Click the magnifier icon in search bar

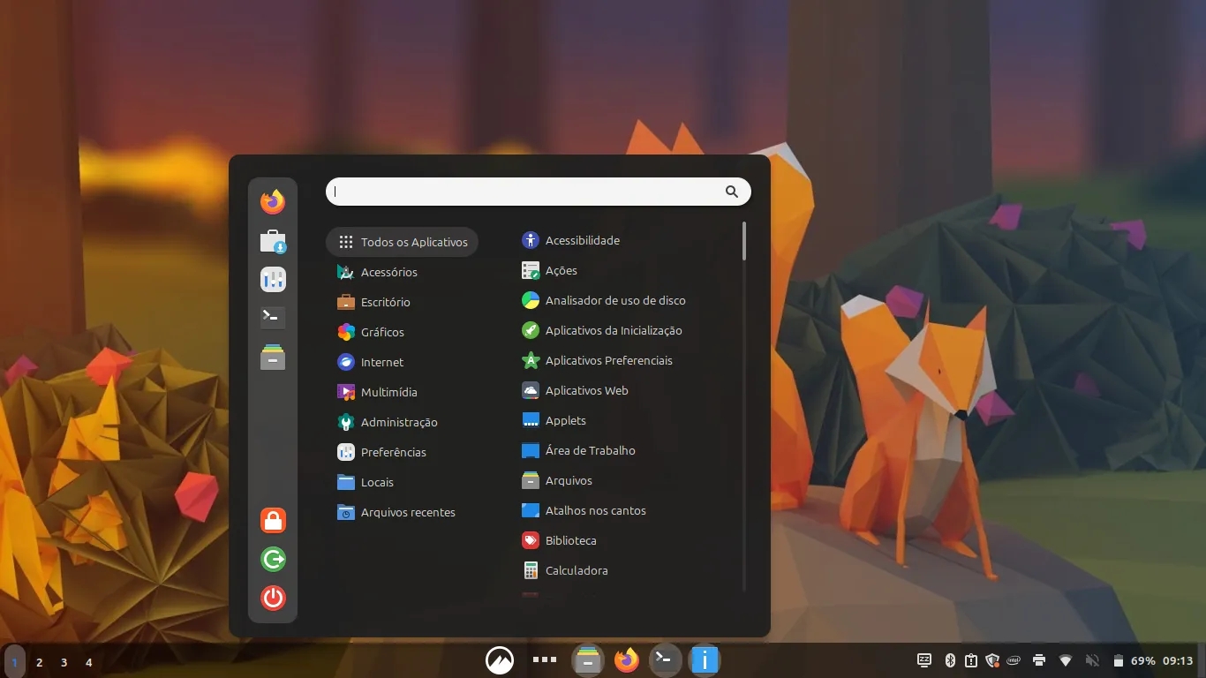point(731,192)
